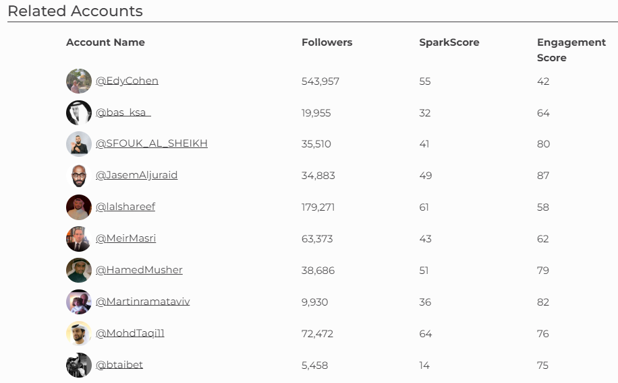Image resolution: width=618 pixels, height=383 pixels.
Task: Click the @btaibet profile avatar
Action: (79, 365)
